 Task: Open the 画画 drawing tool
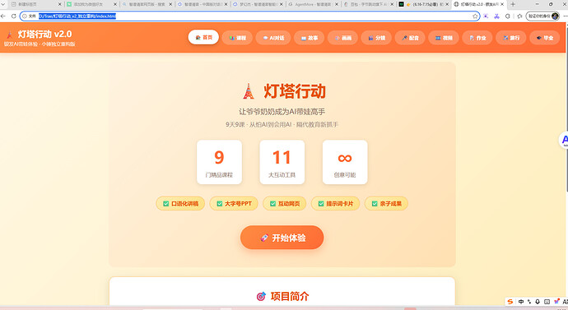342,38
